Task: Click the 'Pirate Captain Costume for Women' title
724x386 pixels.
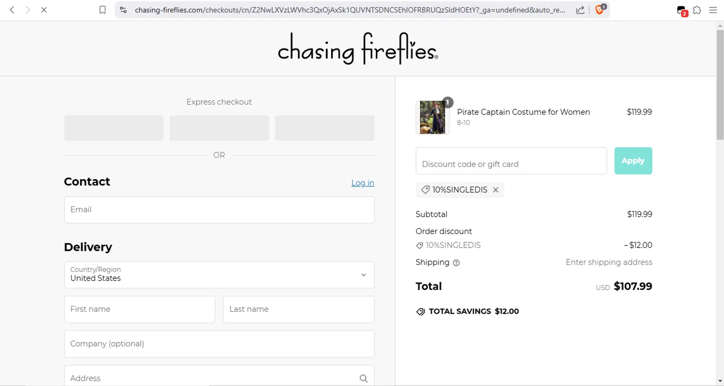Action: point(523,112)
